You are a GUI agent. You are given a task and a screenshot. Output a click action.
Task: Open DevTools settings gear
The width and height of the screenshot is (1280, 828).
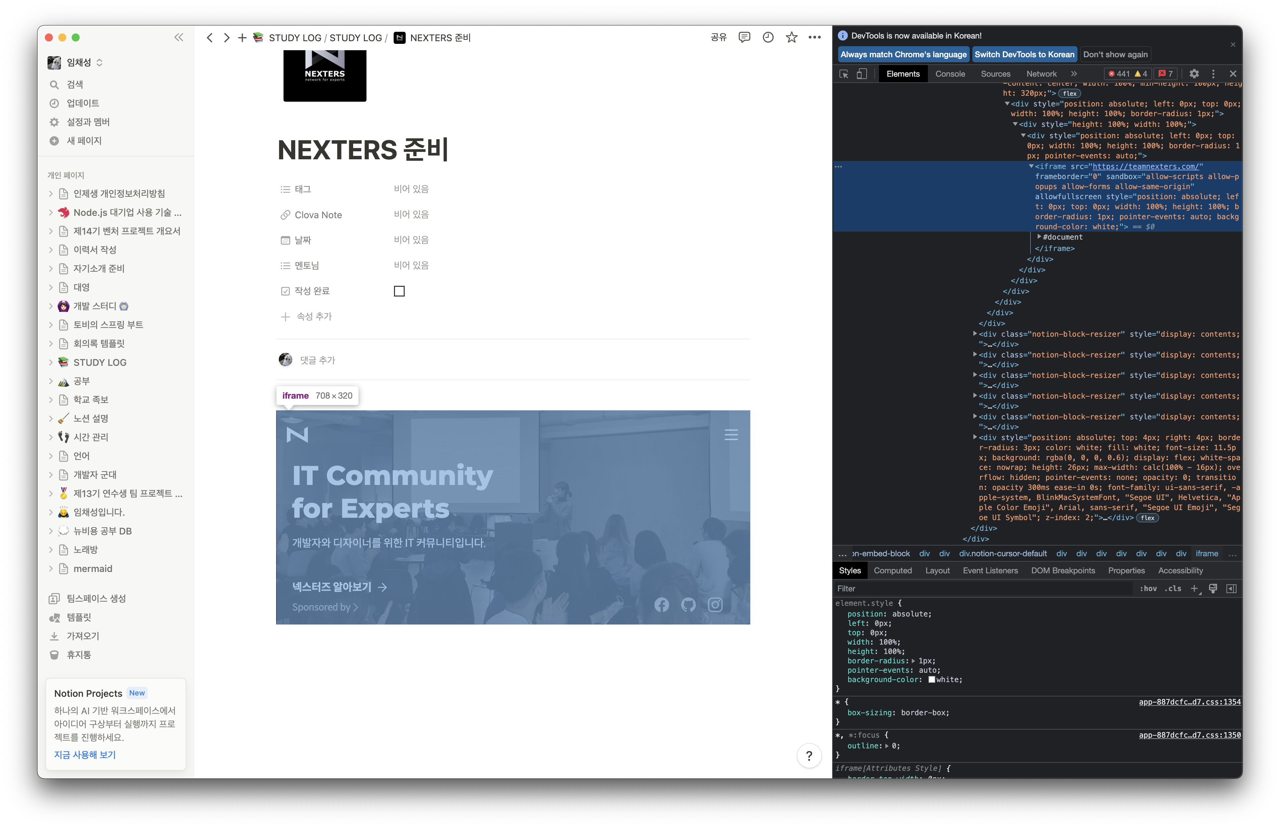coord(1194,74)
